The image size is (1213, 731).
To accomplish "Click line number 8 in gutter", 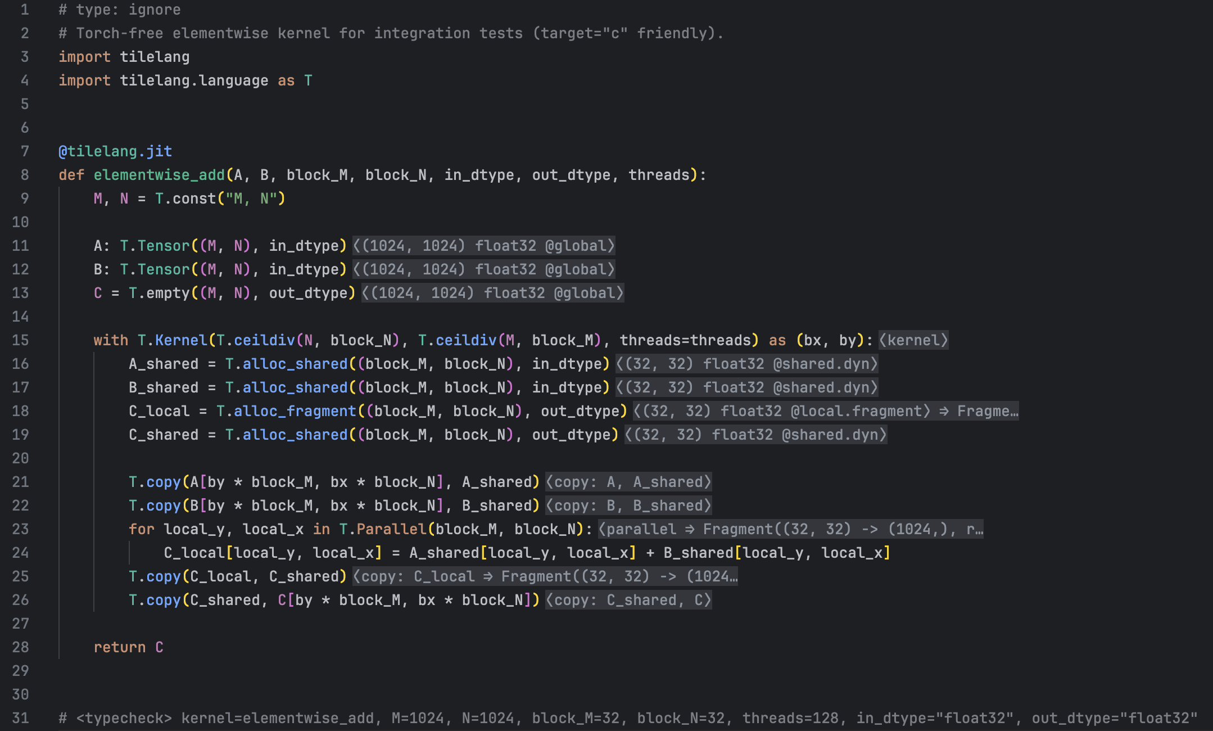I will click(x=25, y=175).
